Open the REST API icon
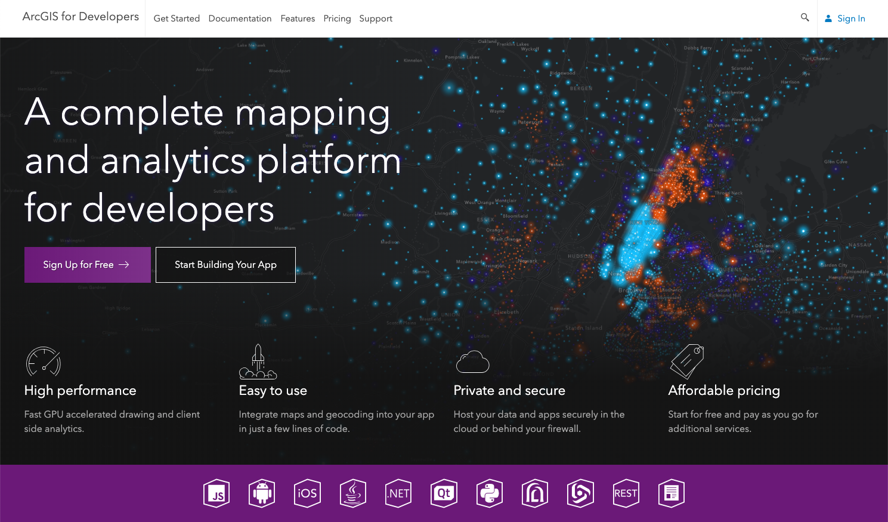This screenshot has height=522, width=888. tap(626, 493)
